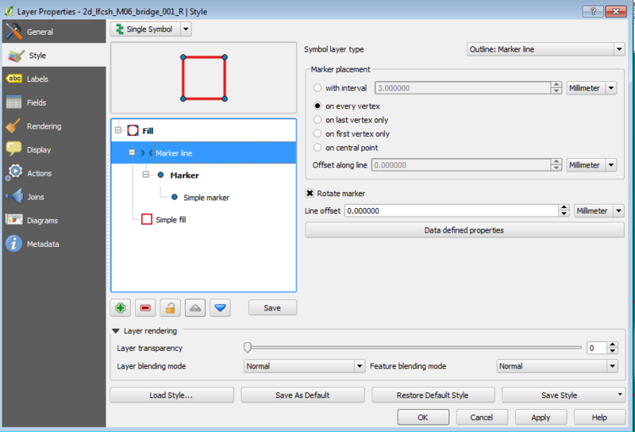This screenshot has width=635, height=432.
Task: Open the Symbol layer type dropdown
Action: tap(545, 49)
